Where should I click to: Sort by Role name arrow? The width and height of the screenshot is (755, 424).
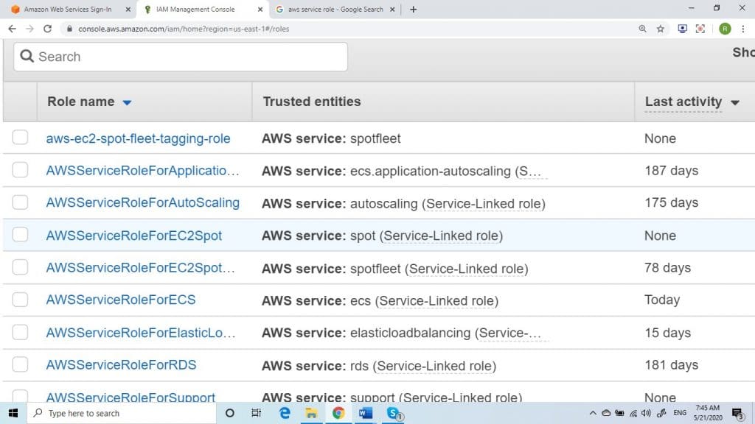point(127,102)
